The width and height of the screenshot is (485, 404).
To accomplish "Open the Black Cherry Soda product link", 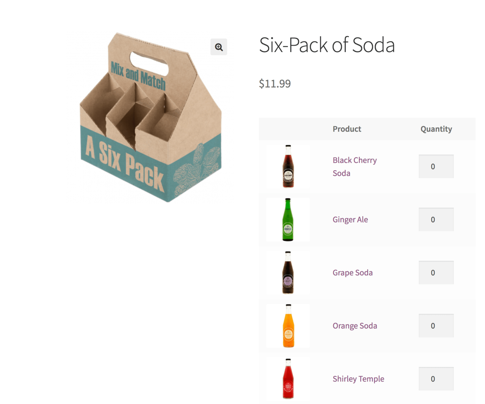I will [x=354, y=166].
